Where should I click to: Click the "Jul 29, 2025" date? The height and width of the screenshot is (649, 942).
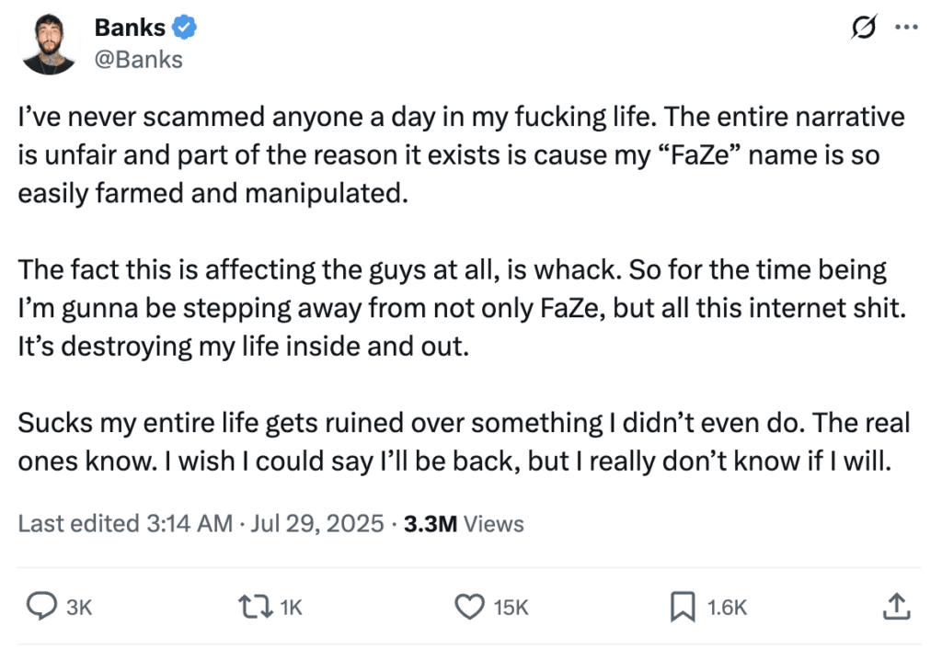click(316, 524)
